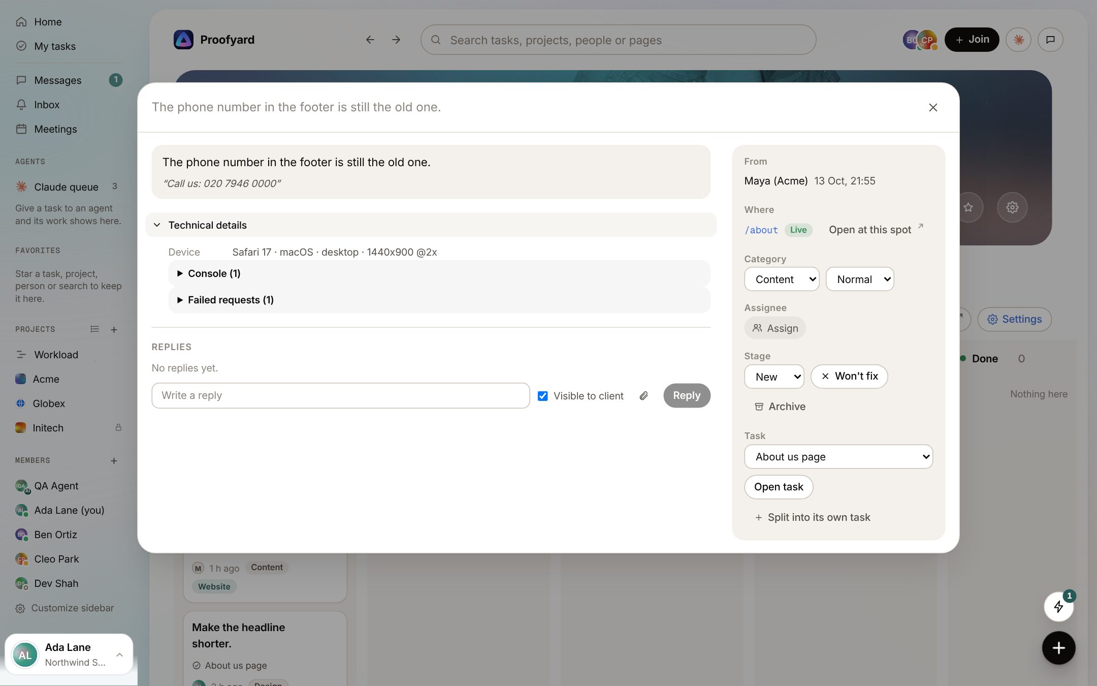This screenshot has width=1097, height=686.
Task: Add a member with plus icon
Action: point(114,461)
